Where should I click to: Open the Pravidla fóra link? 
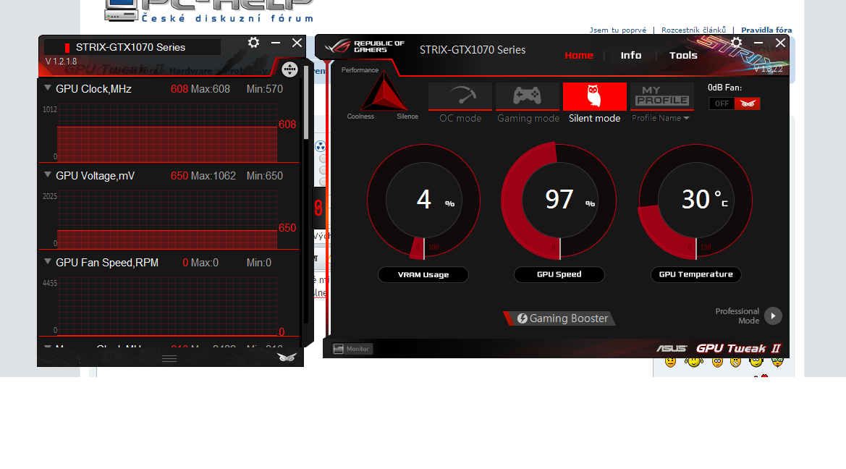pyautogui.click(x=766, y=30)
